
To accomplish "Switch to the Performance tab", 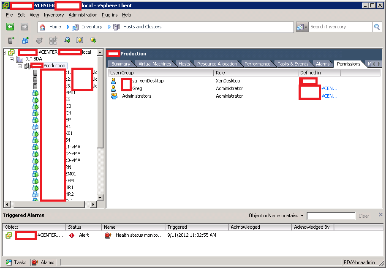I will click(x=258, y=64).
